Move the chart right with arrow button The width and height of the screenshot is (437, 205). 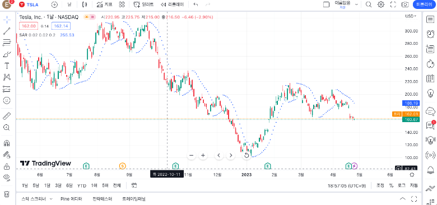pyautogui.click(x=230, y=155)
